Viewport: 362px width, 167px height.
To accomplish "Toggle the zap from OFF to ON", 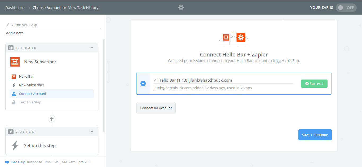I will [x=346, y=7].
